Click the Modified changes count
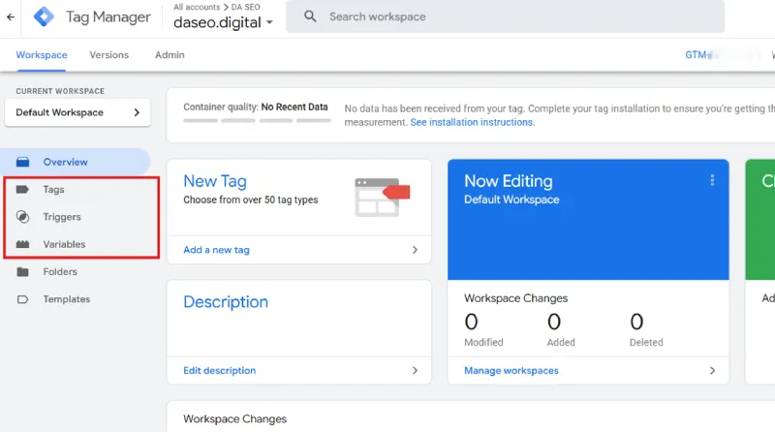Image resolution: width=775 pixels, height=432 pixels. click(x=471, y=323)
